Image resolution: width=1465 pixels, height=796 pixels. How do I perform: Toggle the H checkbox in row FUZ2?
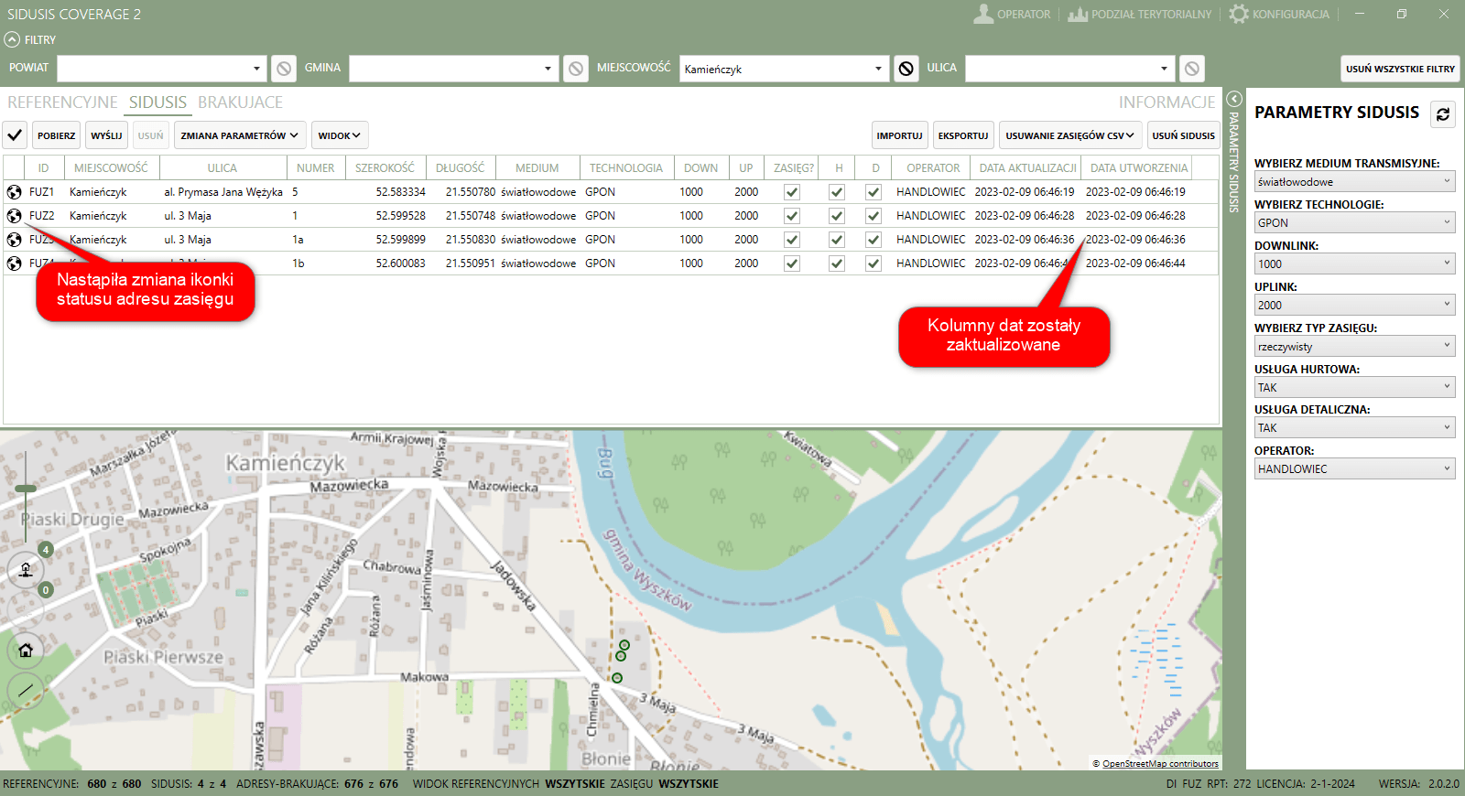tap(836, 216)
